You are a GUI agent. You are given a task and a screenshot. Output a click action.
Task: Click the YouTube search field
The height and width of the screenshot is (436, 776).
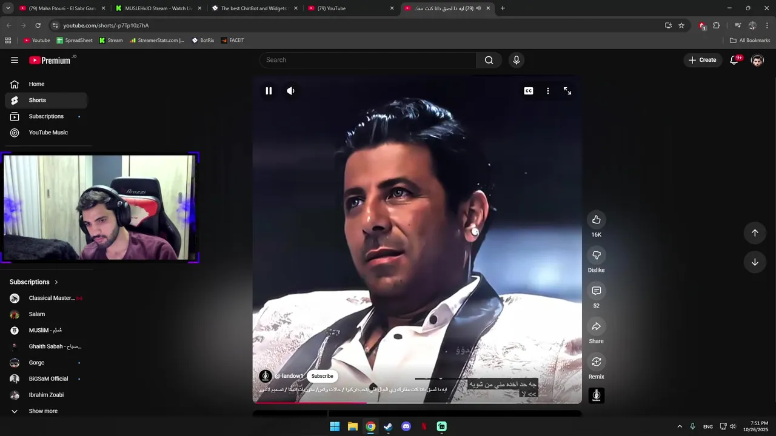[368, 60]
